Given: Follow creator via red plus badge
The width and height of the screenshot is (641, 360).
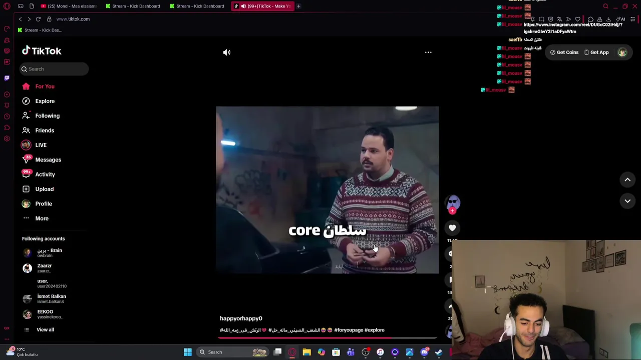Looking at the screenshot, I should [x=452, y=211].
